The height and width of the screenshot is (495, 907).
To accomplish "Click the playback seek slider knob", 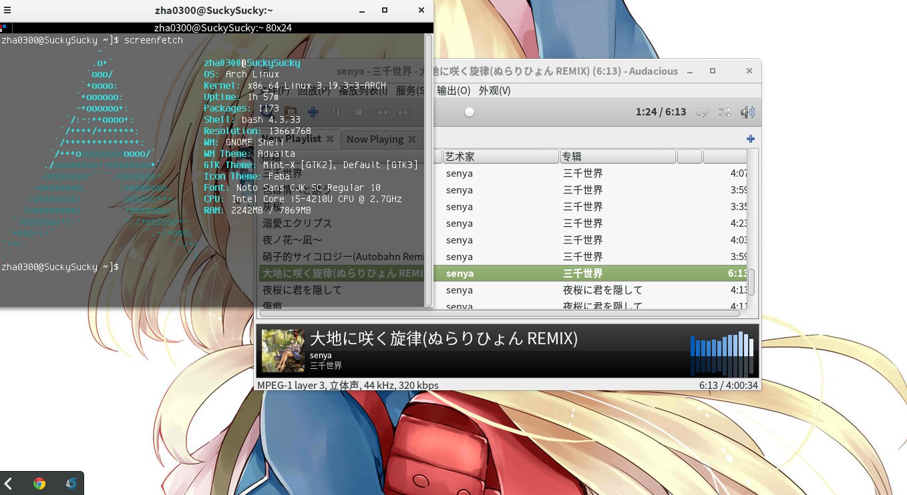I will [x=470, y=112].
